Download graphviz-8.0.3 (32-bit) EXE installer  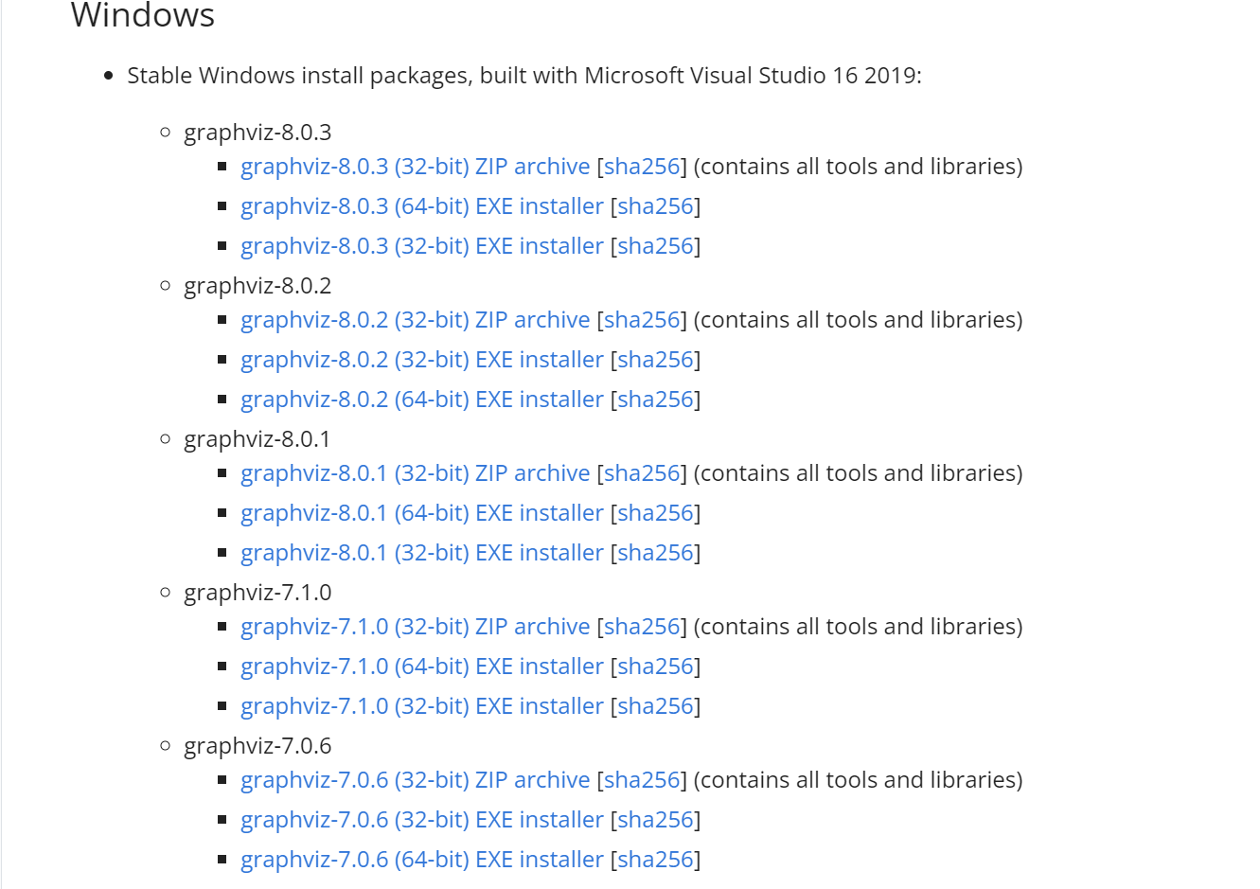click(x=422, y=246)
